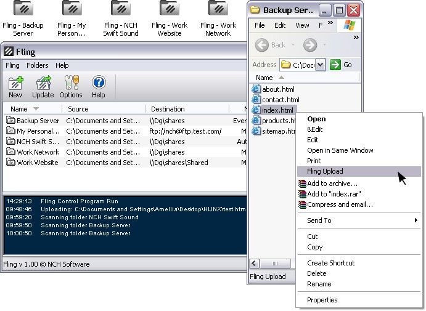Click the Update toolbar icon in Fling

pos(43,87)
